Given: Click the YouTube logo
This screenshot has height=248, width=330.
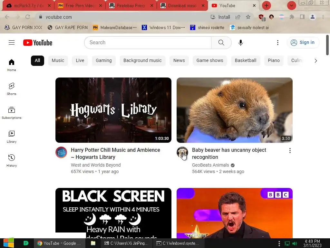Looking at the screenshot, I should [x=38, y=43].
